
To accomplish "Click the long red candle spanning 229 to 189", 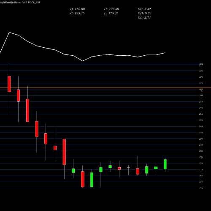I will (x=64, y=152).
